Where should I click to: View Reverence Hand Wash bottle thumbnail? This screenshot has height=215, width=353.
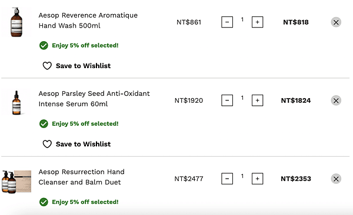tap(16, 22)
